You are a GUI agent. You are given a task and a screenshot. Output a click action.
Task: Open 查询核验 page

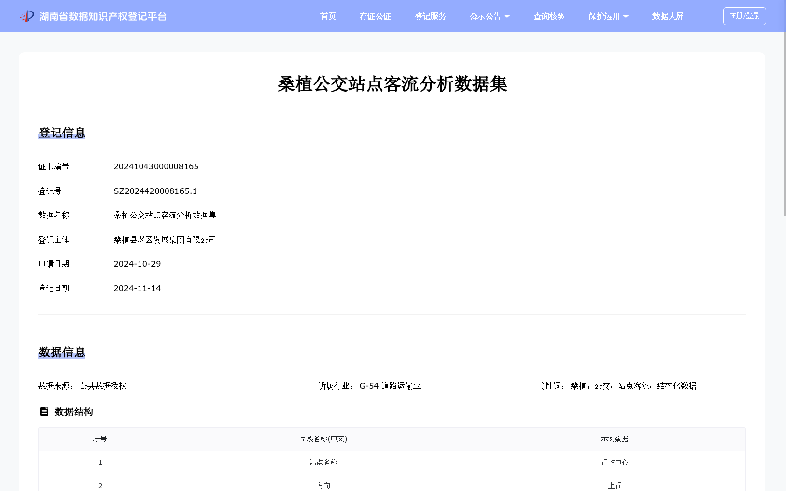[x=549, y=16]
